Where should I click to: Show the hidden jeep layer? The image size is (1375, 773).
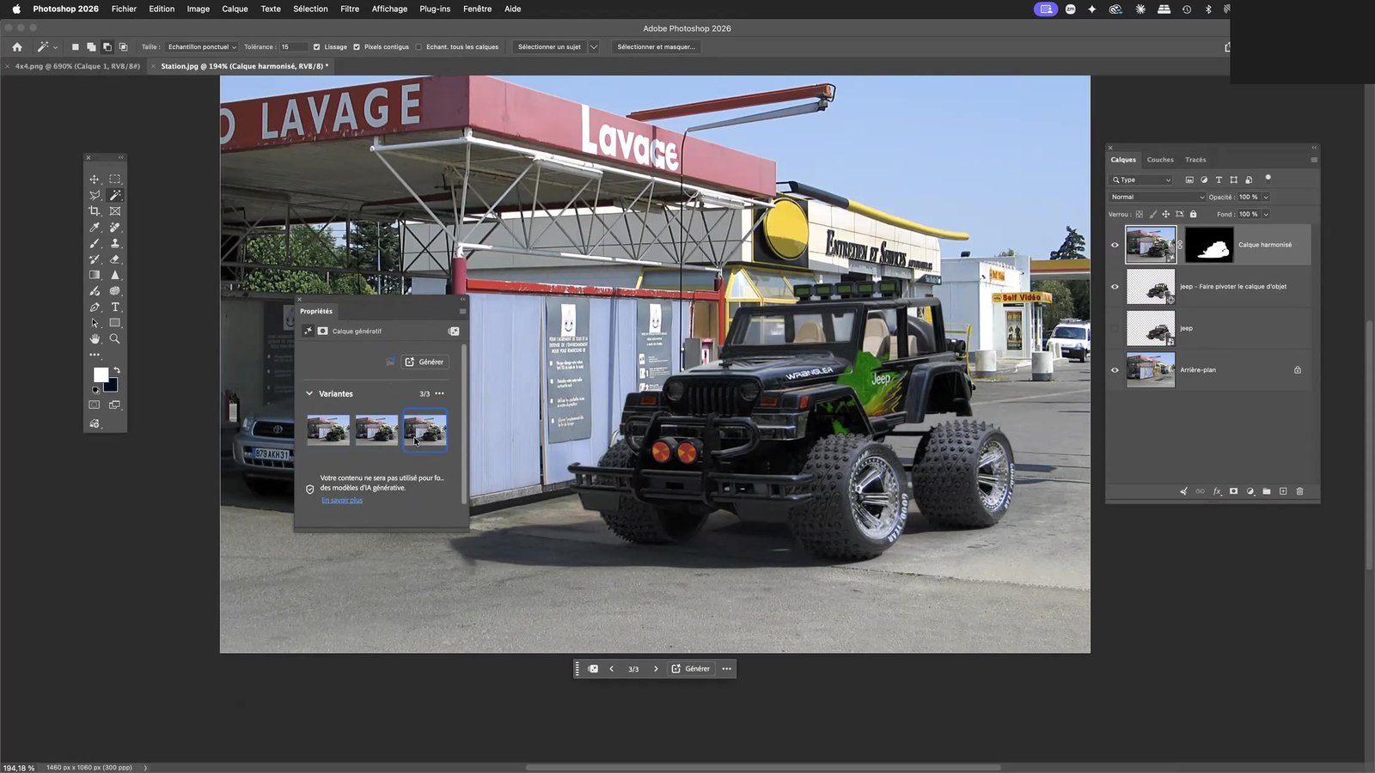(x=1115, y=328)
